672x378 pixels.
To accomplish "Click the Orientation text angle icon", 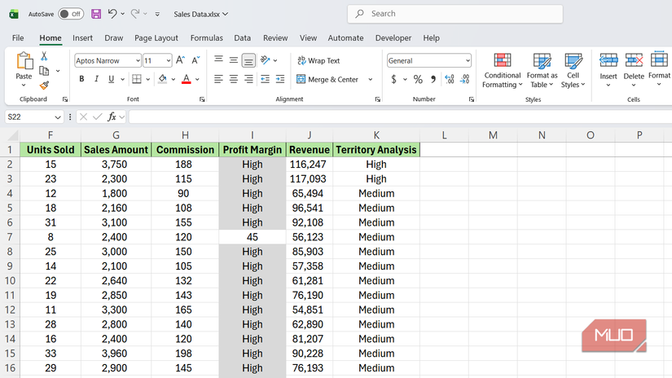I will pyautogui.click(x=266, y=60).
